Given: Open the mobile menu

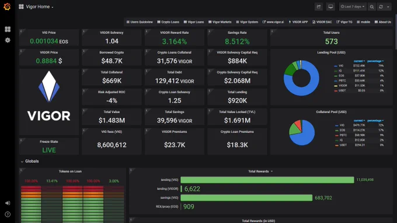Looking at the screenshot, I should pyautogui.click(x=363, y=22).
